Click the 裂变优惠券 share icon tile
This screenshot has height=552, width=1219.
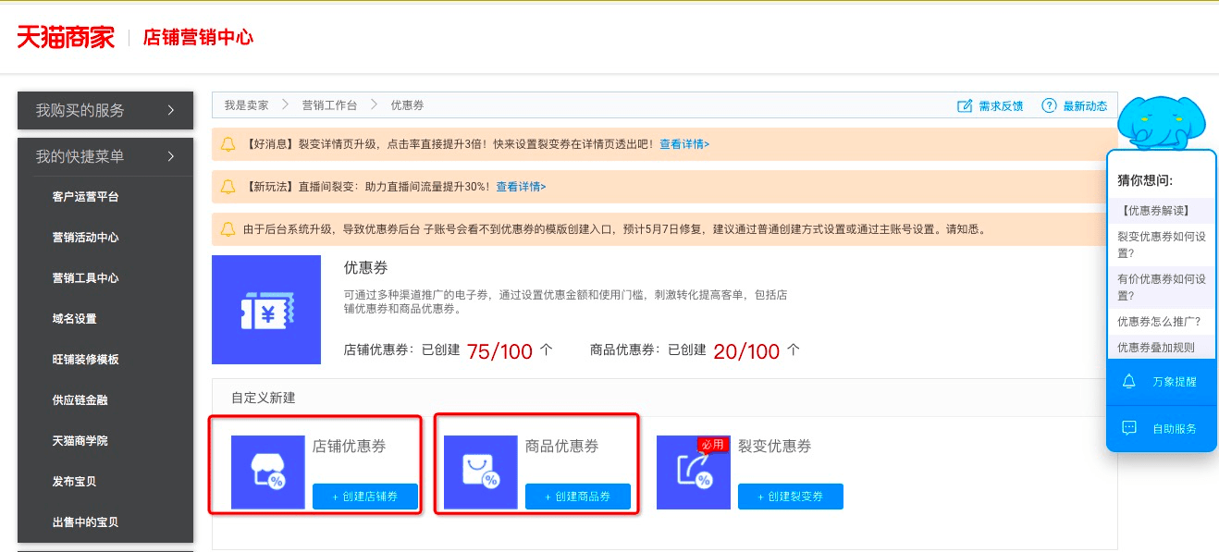[693, 472]
